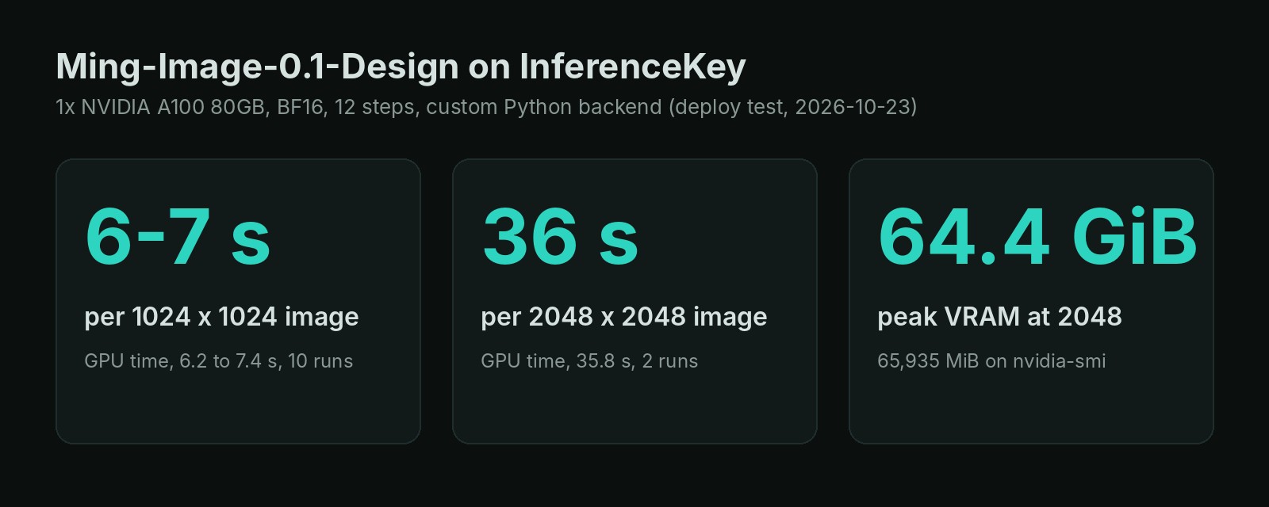Click the large "36 s" value
1269x507 pixels.
560,236
